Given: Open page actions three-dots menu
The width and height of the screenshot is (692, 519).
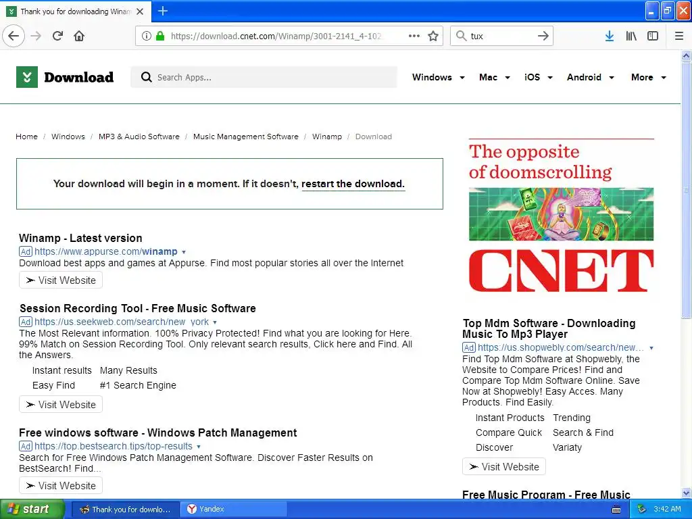Looking at the screenshot, I should click(414, 36).
